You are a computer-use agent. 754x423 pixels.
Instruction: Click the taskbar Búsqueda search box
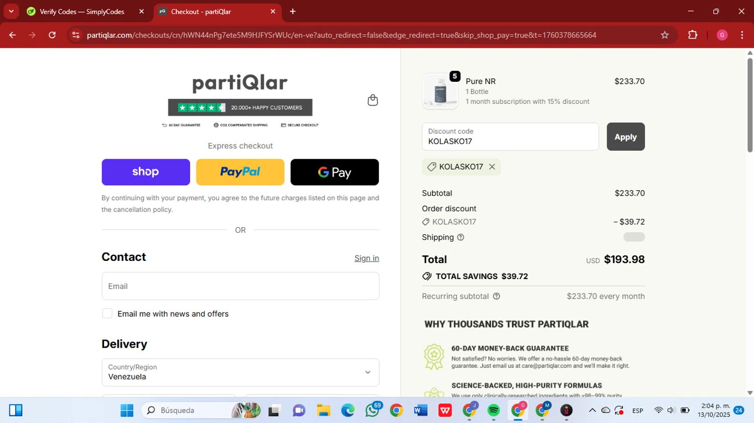201,410
